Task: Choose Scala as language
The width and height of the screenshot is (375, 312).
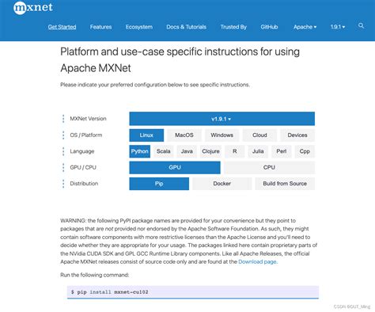Action: coord(164,151)
